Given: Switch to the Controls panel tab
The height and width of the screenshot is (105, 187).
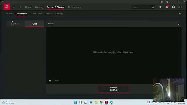Looking at the screenshot, I should point(15,24).
